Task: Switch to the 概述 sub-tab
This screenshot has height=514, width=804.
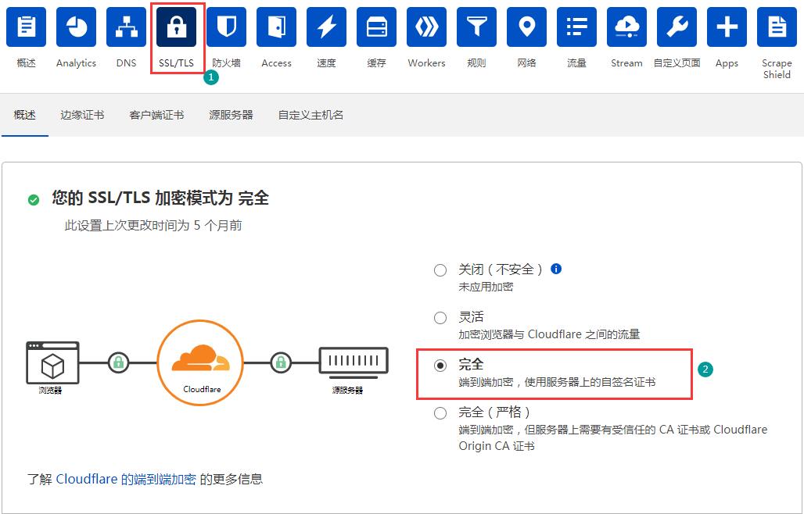Action: click(x=24, y=115)
